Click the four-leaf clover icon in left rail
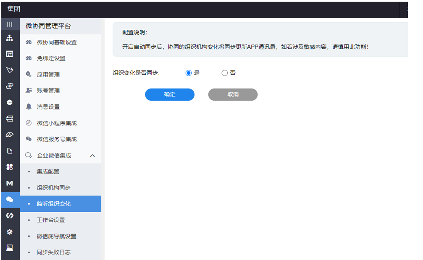The width and height of the screenshot is (423, 260). tap(9, 167)
